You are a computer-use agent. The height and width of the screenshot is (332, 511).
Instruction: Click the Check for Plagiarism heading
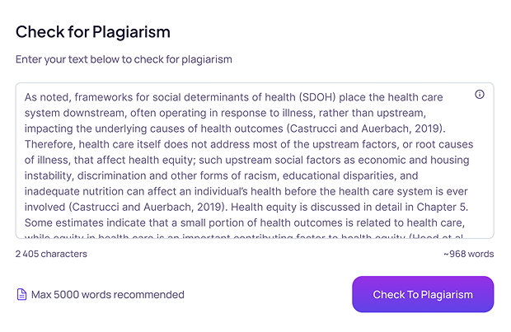pyautogui.click(x=93, y=32)
